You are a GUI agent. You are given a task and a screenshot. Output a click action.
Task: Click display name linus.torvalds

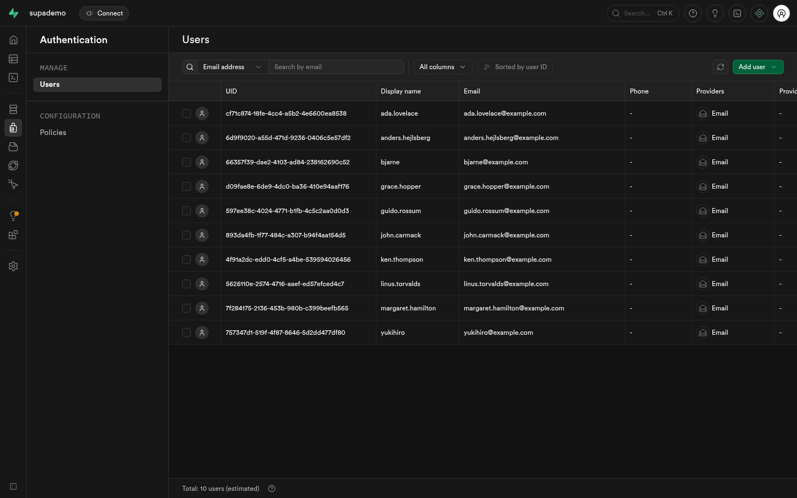point(401,284)
